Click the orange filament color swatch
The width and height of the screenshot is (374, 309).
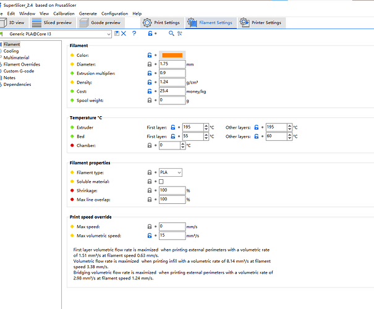[x=171, y=55]
